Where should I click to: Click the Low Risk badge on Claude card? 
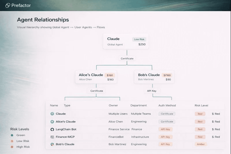139,39
